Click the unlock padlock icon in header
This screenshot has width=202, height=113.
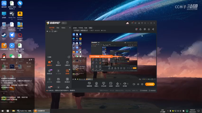click(x=140, y=29)
